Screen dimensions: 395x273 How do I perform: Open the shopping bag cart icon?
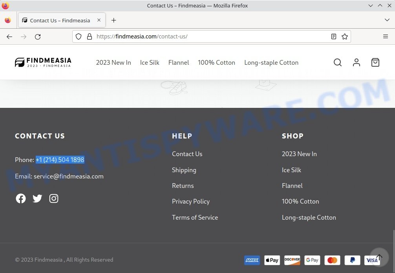click(x=375, y=62)
